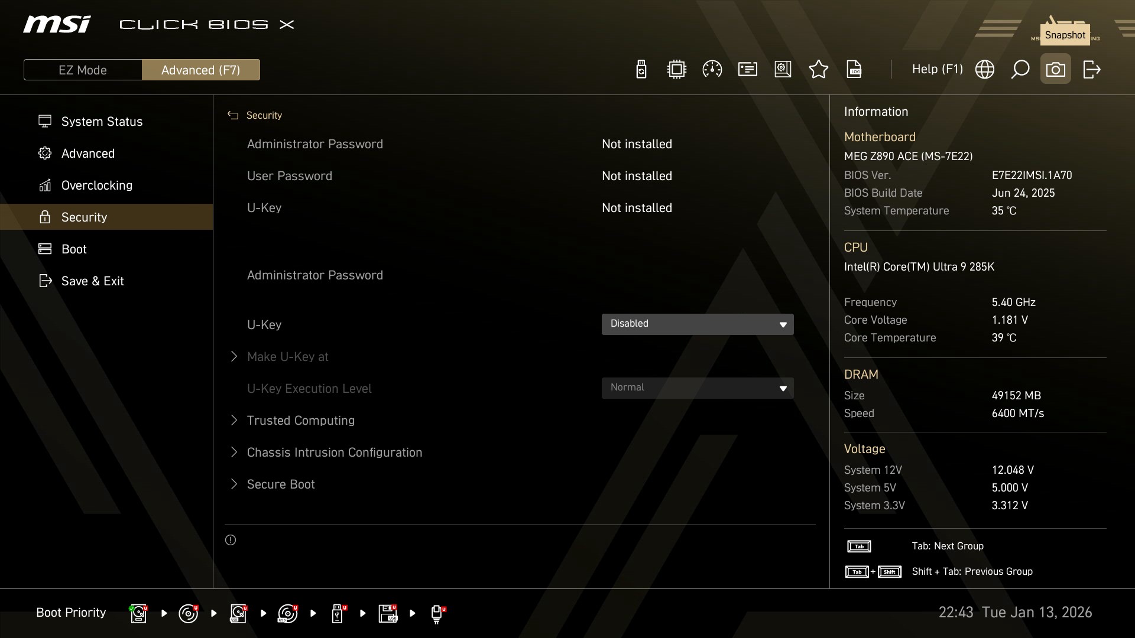The height and width of the screenshot is (638, 1135).
Task: Select Overclocking in left sidebar
Action: coord(97,185)
